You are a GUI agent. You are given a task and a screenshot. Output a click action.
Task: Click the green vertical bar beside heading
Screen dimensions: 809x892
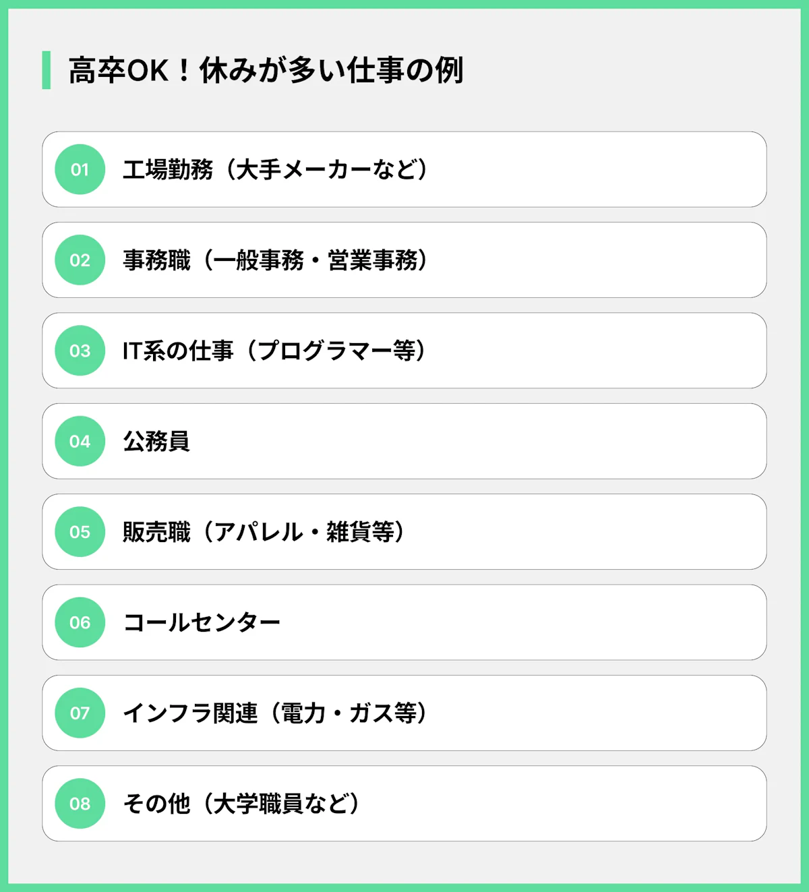46,70
